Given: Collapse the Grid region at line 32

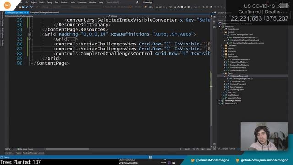Looking at the screenshot, I should pos(29,34).
